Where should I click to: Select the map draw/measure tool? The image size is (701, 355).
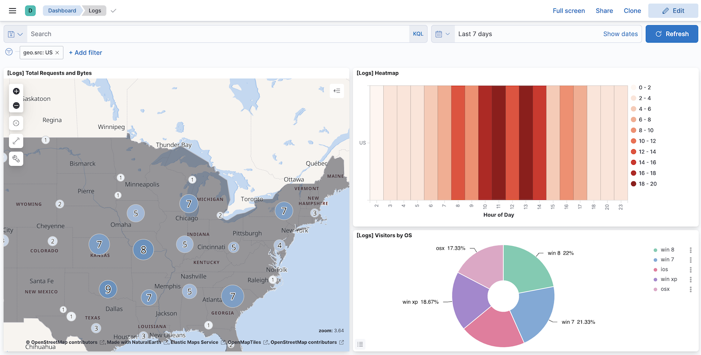[x=16, y=141]
